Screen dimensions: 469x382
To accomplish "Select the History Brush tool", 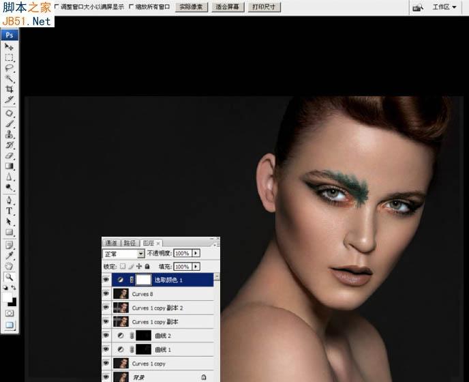I will pyautogui.click(x=10, y=145).
